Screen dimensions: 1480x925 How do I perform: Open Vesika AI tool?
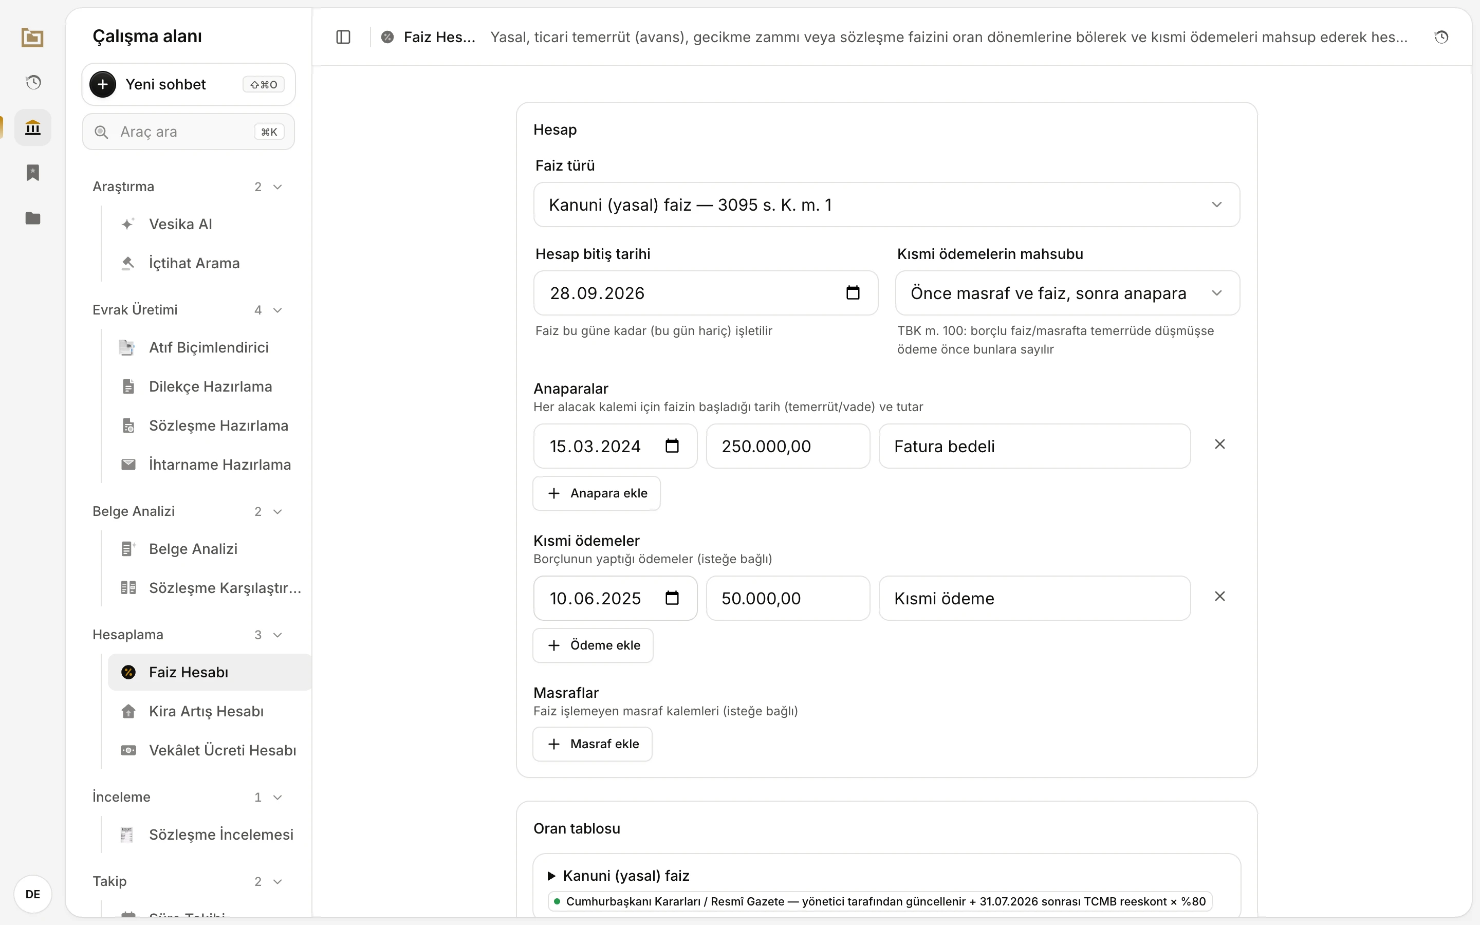pos(209,224)
